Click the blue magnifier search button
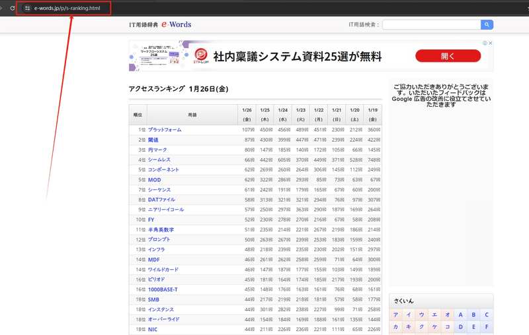529x335 pixels. pyautogui.click(x=487, y=24)
